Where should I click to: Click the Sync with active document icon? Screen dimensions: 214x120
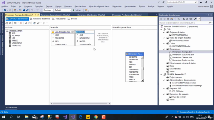(184, 19)
